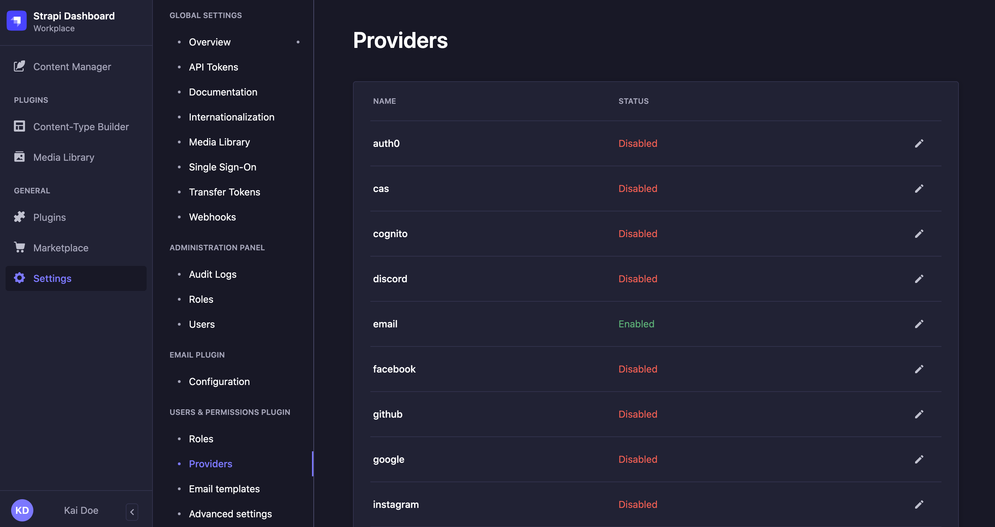Open Advanced settings
The image size is (995, 527).
coord(230,513)
